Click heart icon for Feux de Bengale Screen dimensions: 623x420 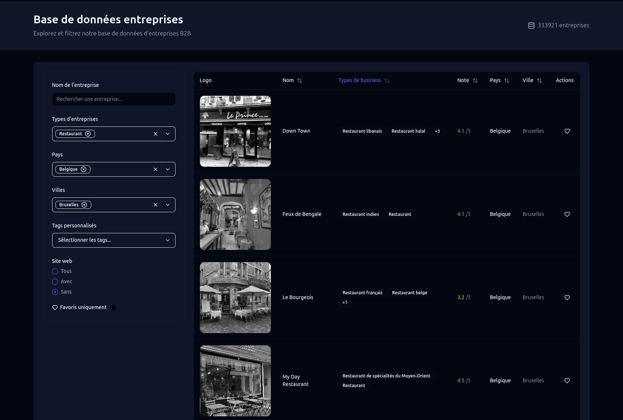coord(567,214)
